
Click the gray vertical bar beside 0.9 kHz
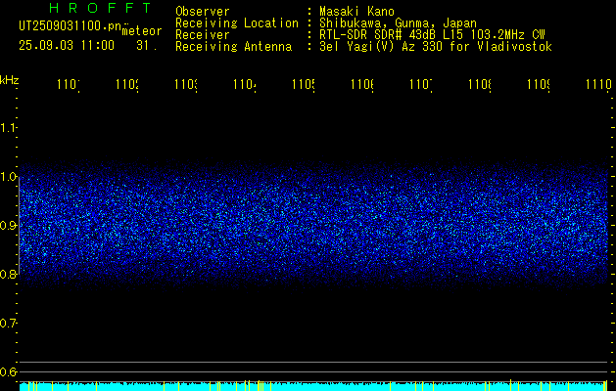click(x=19, y=225)
